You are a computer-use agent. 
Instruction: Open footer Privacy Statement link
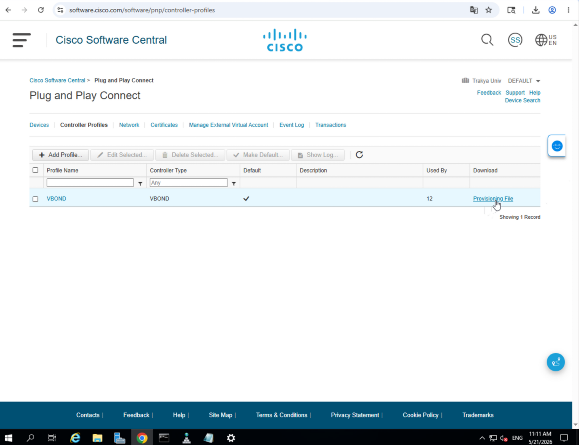(355, 415)
